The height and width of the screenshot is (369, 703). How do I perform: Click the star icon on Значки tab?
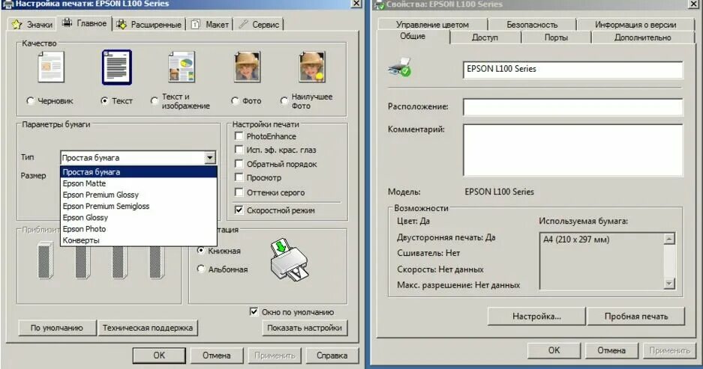tap(17, 25)
